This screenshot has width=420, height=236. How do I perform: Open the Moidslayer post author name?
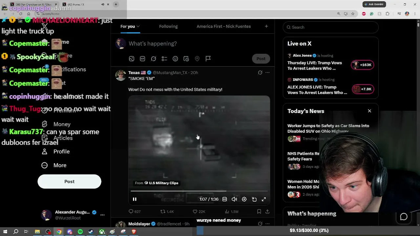pyautogui.click(x=139, y=224)
